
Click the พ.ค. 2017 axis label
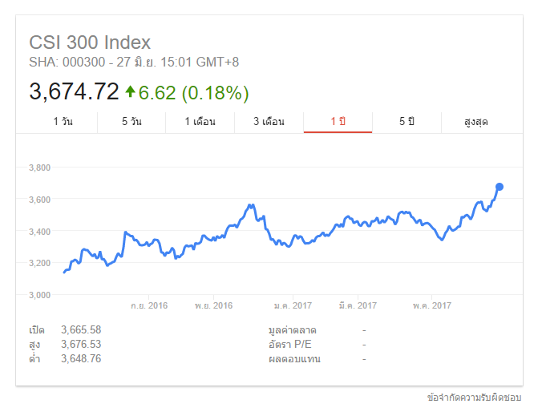[432, 305]
